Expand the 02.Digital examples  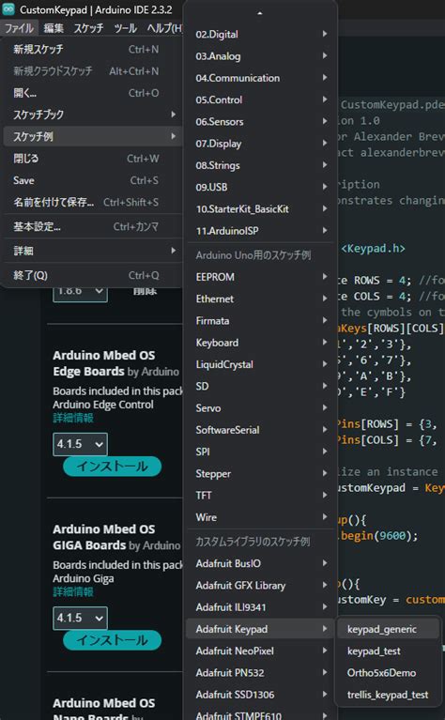click(x=261, y=34)
